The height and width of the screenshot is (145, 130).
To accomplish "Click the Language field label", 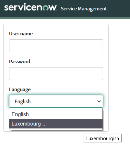I will [20, 90].
